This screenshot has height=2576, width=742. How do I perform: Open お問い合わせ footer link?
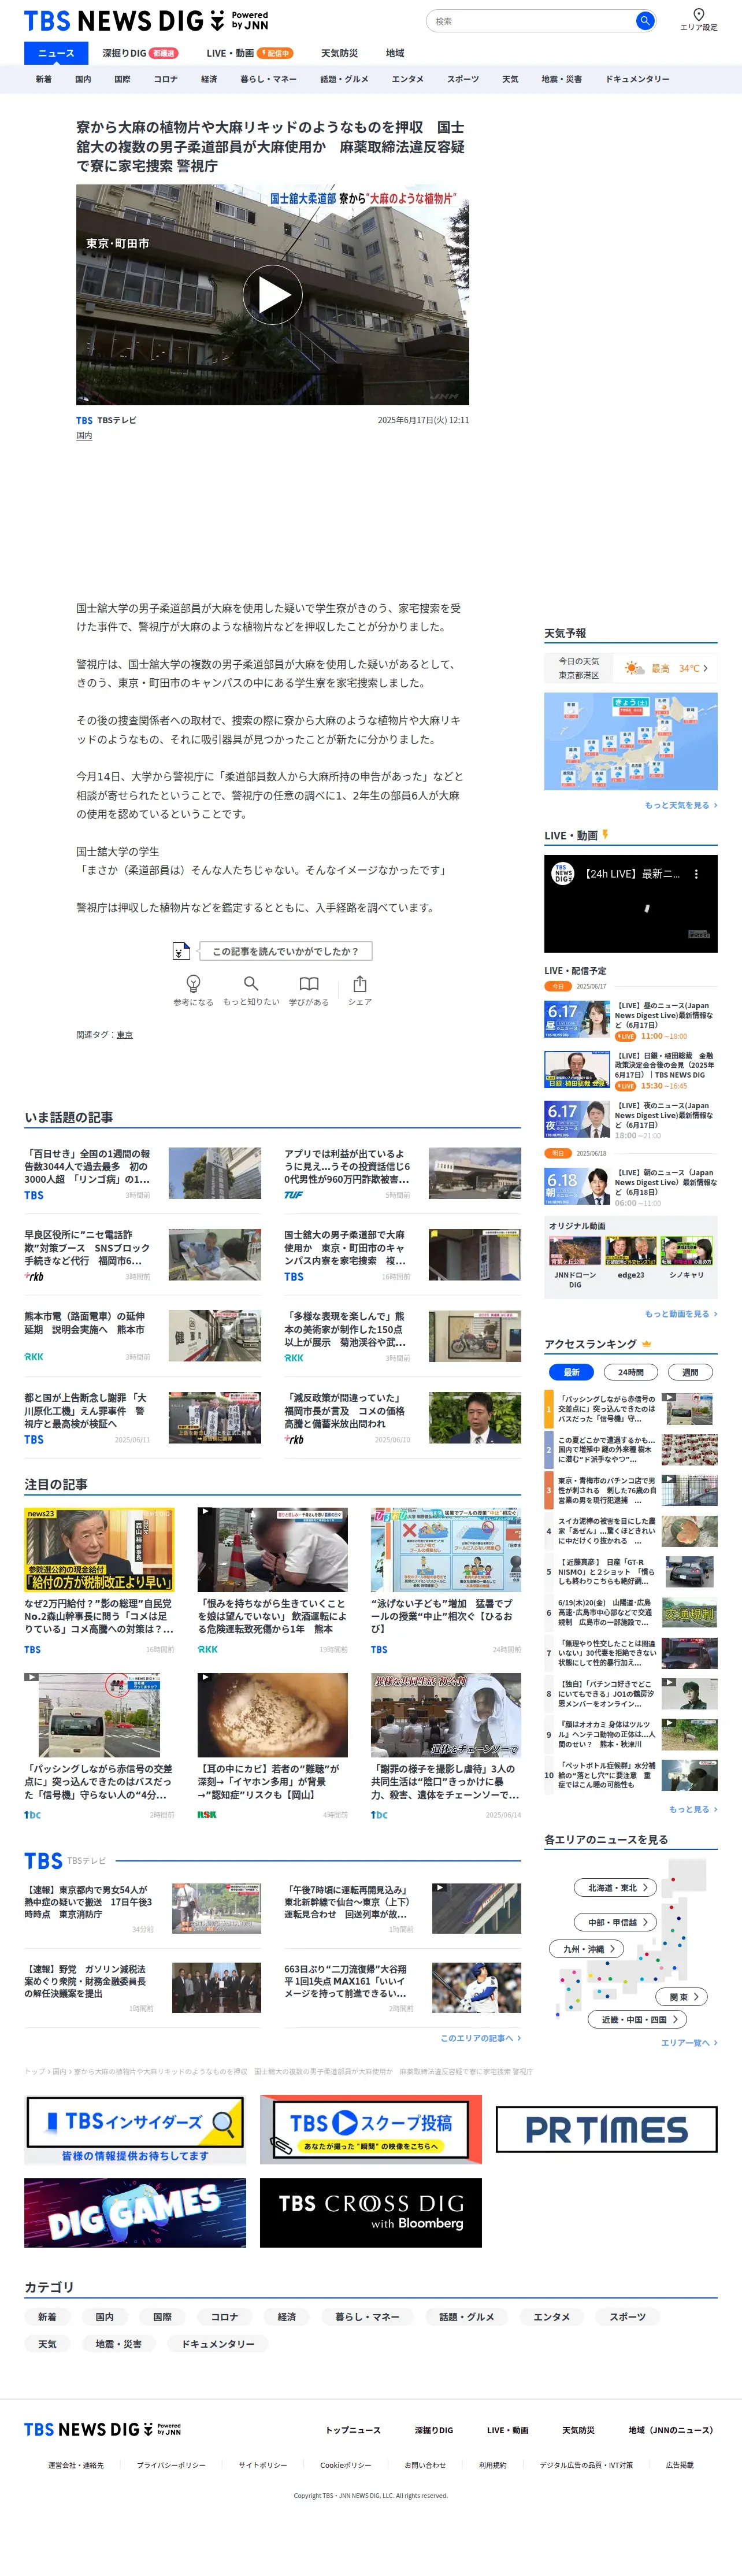[425, 2465]
